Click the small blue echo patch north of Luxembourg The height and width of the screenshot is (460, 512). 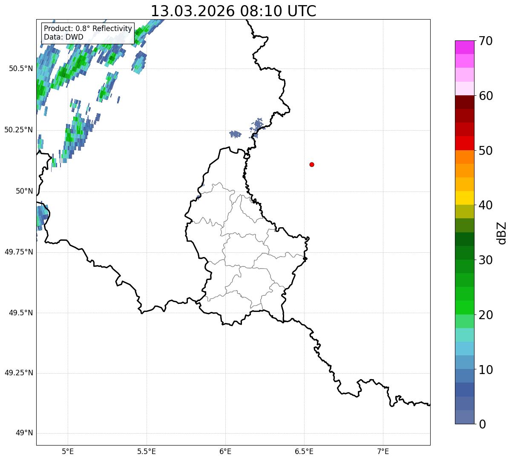235,134
